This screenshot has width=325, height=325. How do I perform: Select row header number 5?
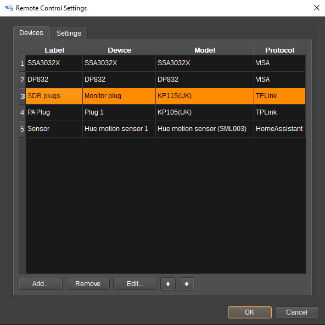tap(22, 129)
